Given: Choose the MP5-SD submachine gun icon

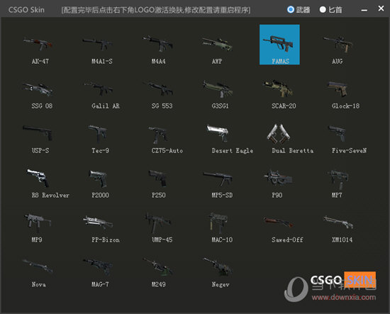Looking at the screenshot, I should (x=218, y=179).
